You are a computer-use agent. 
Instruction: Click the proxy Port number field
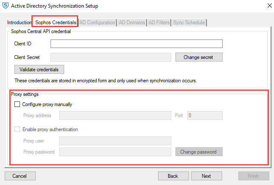(205, 115)
